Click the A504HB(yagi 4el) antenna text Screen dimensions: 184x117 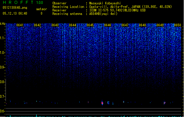(x=103, y=14)
